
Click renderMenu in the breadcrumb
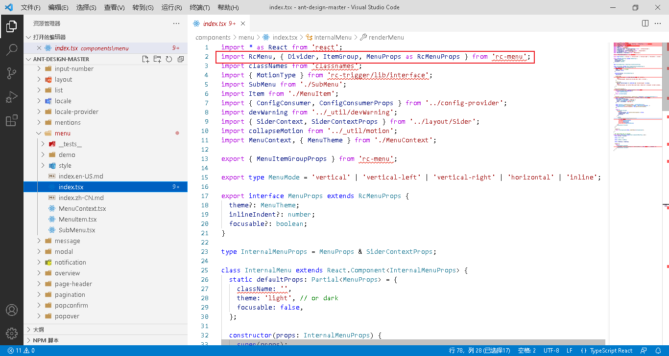[x=386, y=37]
